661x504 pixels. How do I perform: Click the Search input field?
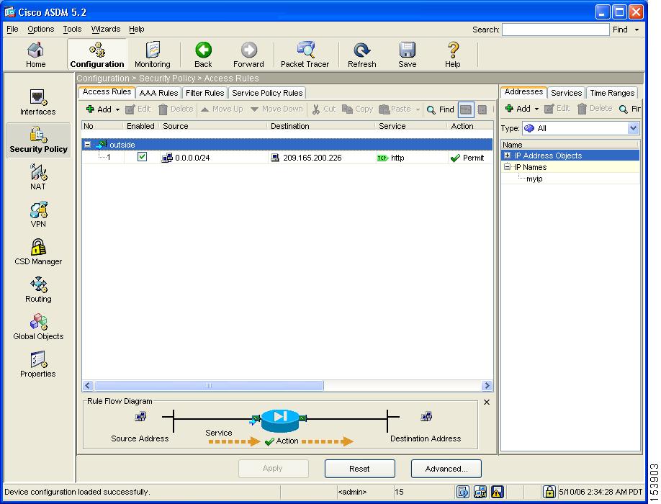(x=556, y=30)
